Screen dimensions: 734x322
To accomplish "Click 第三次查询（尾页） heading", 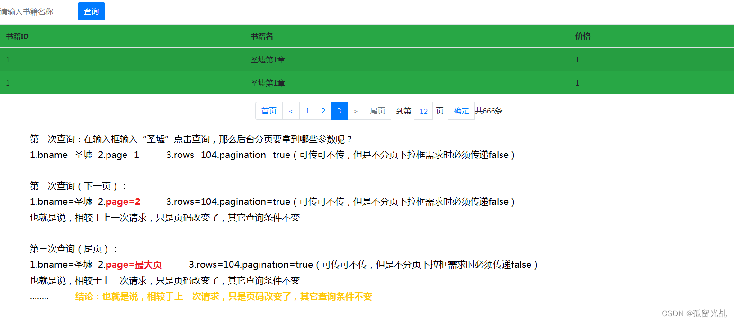I will click(74, 249).
